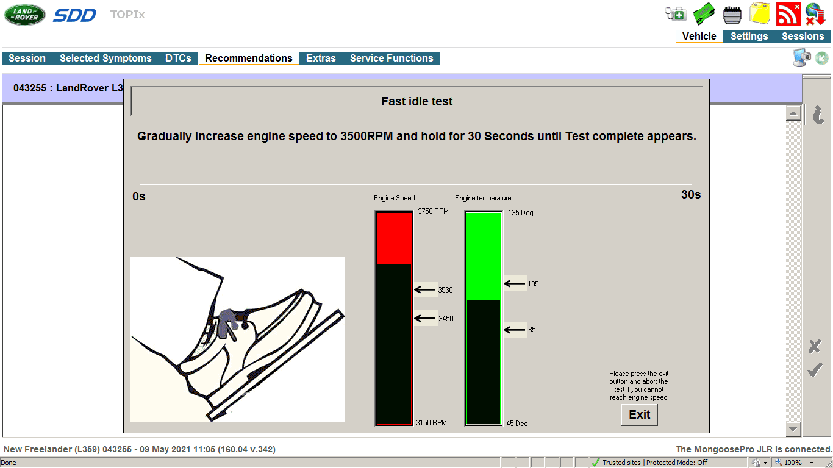Image resolution: width=833 pixels, height=468 pixels.
Task: Click the 3450 RPM lower marker
Action: click(434, 318)
